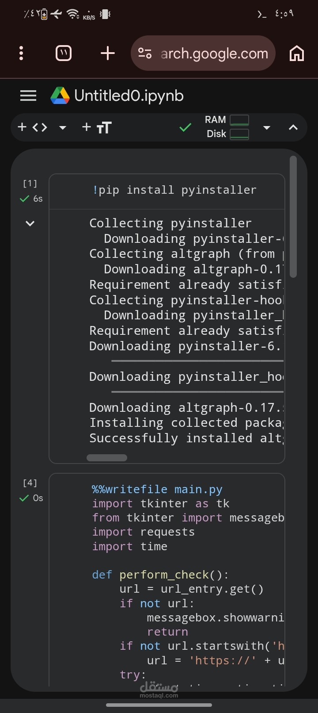318x713 pixels.
Task: Tap the Wi-Fi status icon
Action: point(73,14)
